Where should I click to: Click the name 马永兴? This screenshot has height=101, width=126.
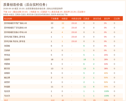point(7,96)
